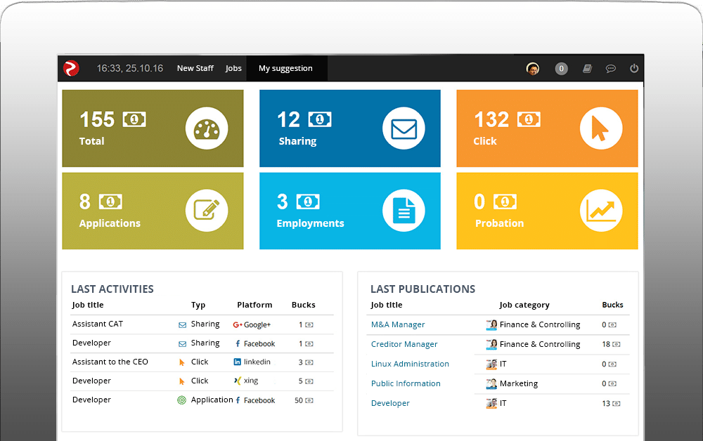Select the My suggestion tab
703x441 pixels.
pyautogui.click(x=287, y=69)
